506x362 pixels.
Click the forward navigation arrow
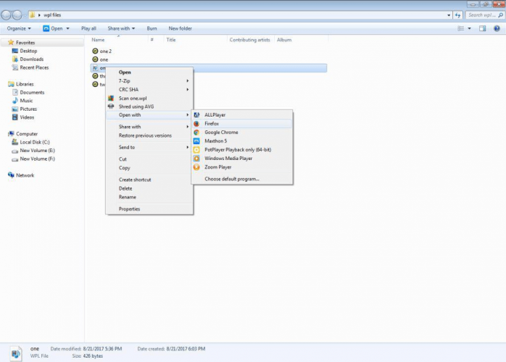(17, 14)
